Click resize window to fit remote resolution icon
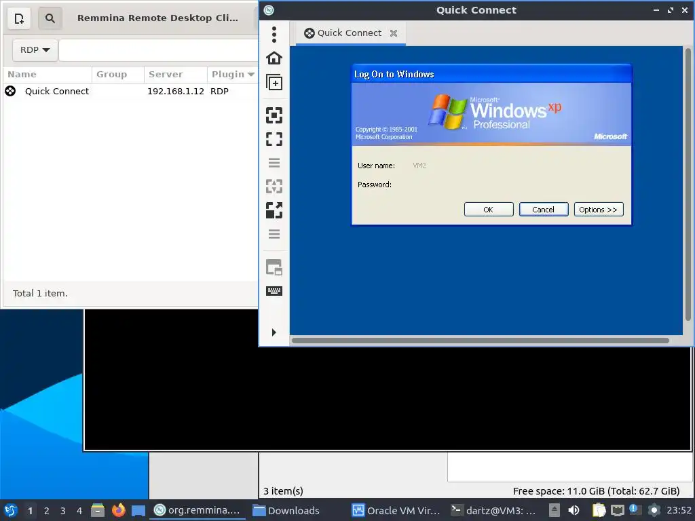This screenshot has width=695, height=521. [274, 115]
